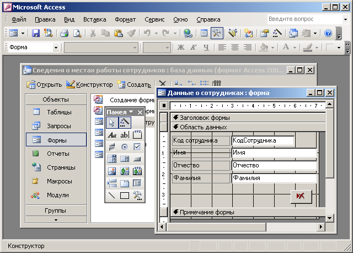The width and height of the screenshot is (353, 253).
Task: Click Конструктор in the database window
Action: (89, 85)
